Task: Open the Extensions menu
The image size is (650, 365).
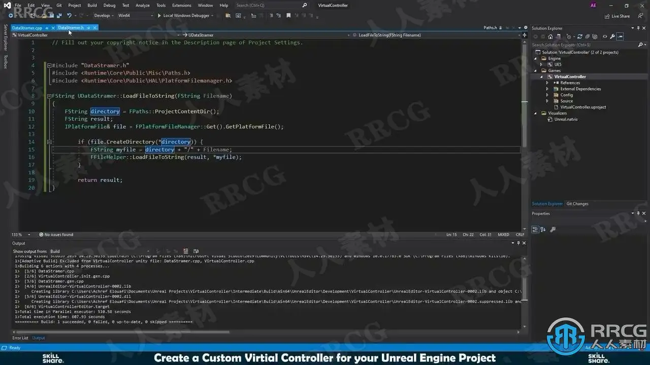Action: [x=181, y=5]
